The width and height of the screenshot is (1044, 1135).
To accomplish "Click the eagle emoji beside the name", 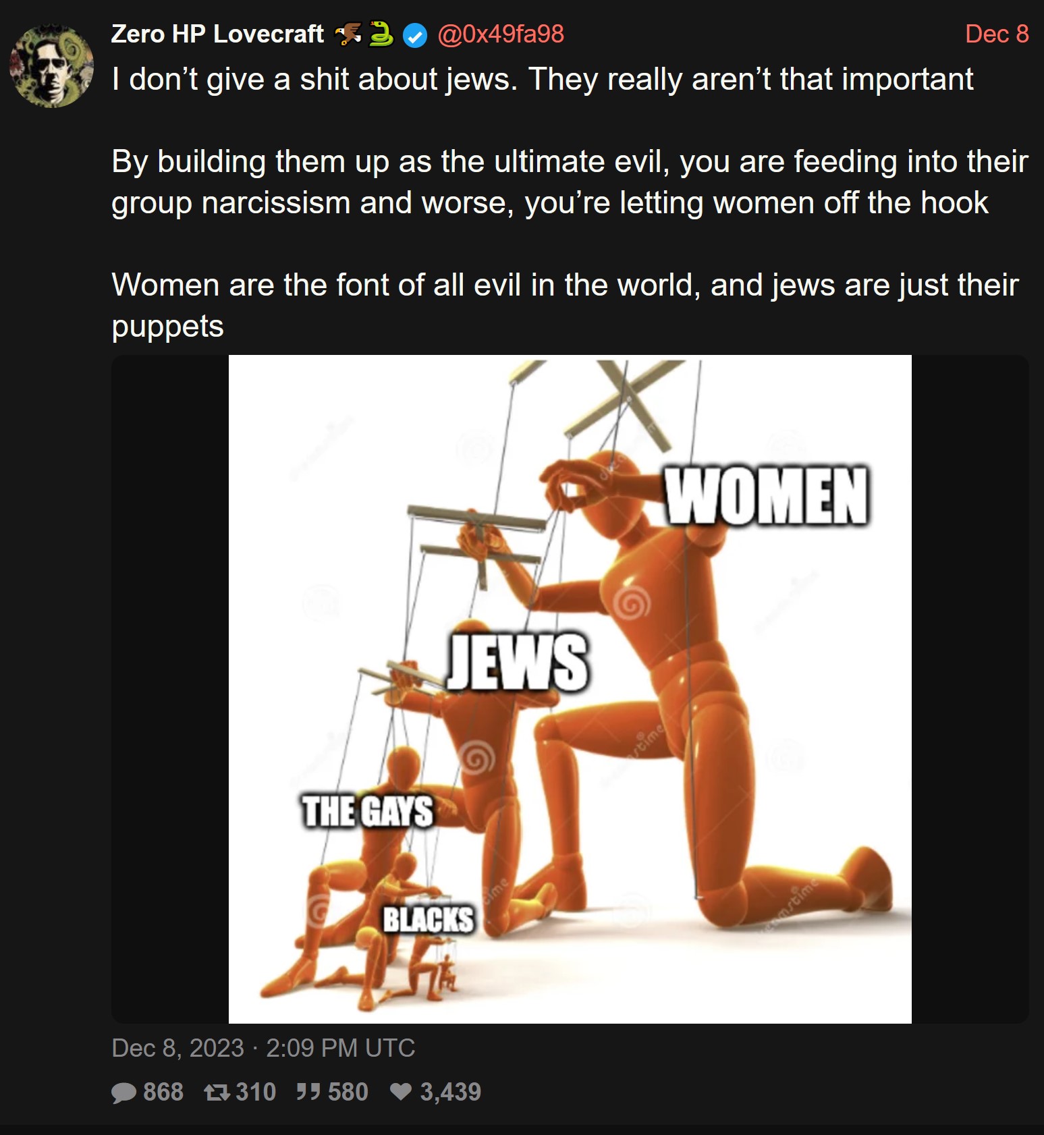I will tap(348, 34).
